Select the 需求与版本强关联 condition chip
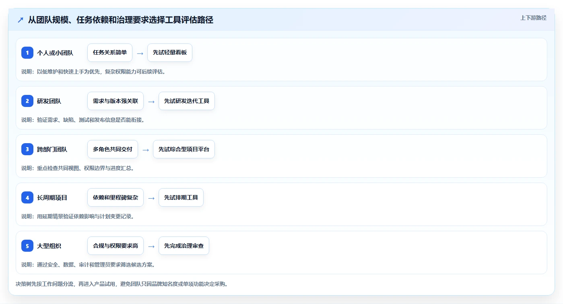 point(115,101)
